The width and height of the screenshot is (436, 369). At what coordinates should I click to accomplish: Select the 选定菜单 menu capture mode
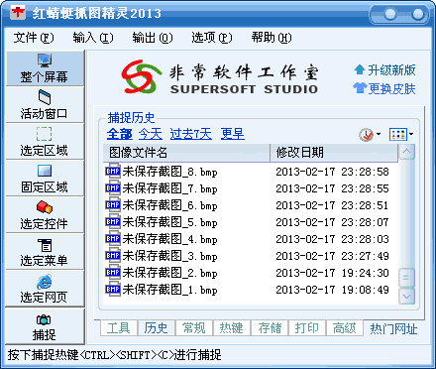(x=45, y=252)
